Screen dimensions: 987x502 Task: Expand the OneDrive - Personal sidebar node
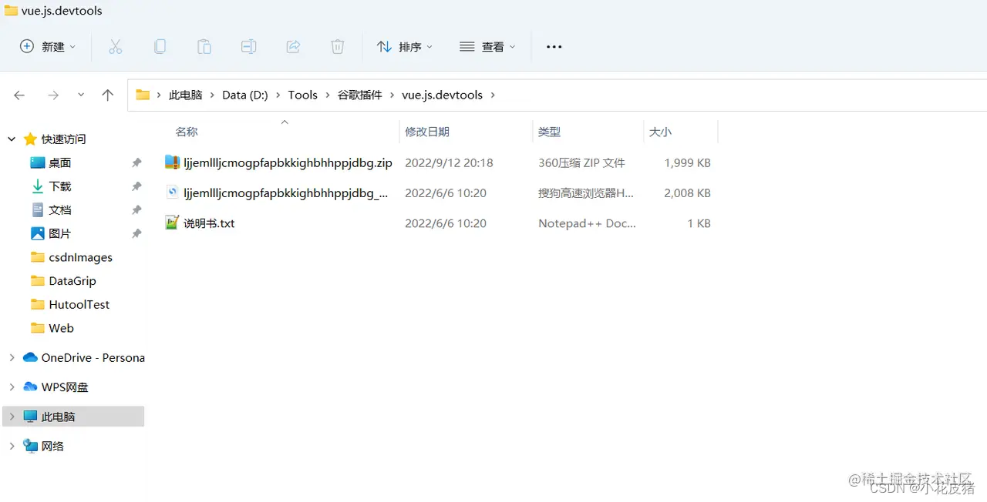12,357
